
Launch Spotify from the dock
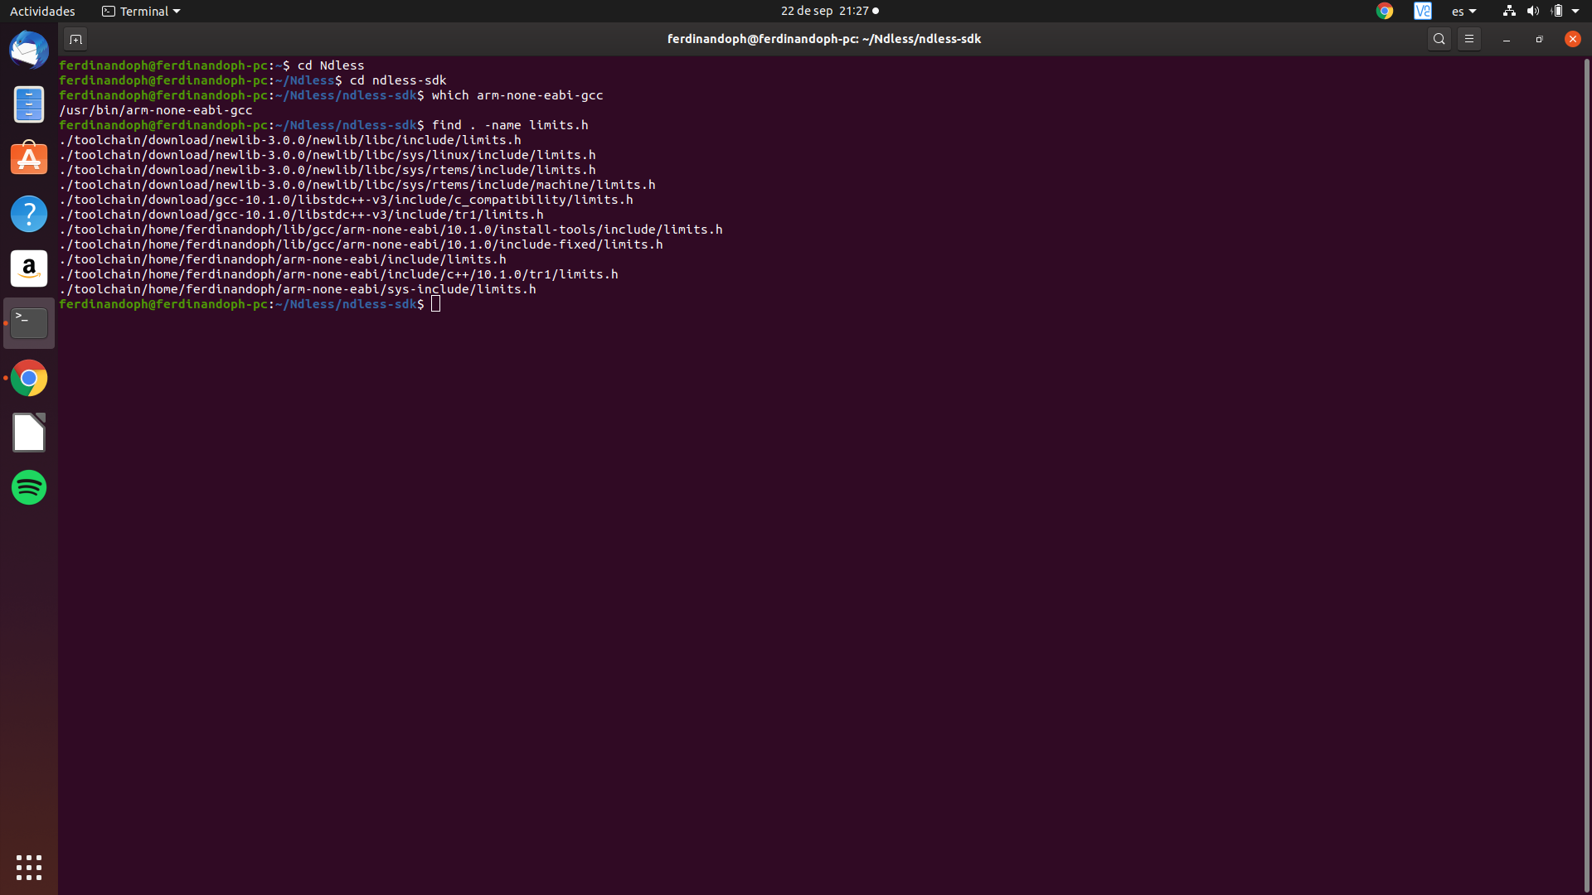click(x=29, y=487)
